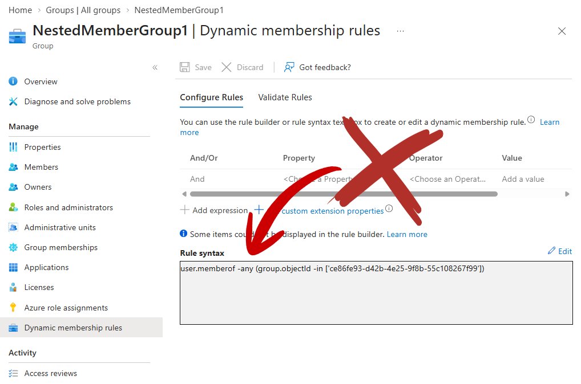Click the Properties sidebar icon
Viewport: 581px width, 384px height.
pyautogui.click(x=13, y=147)
